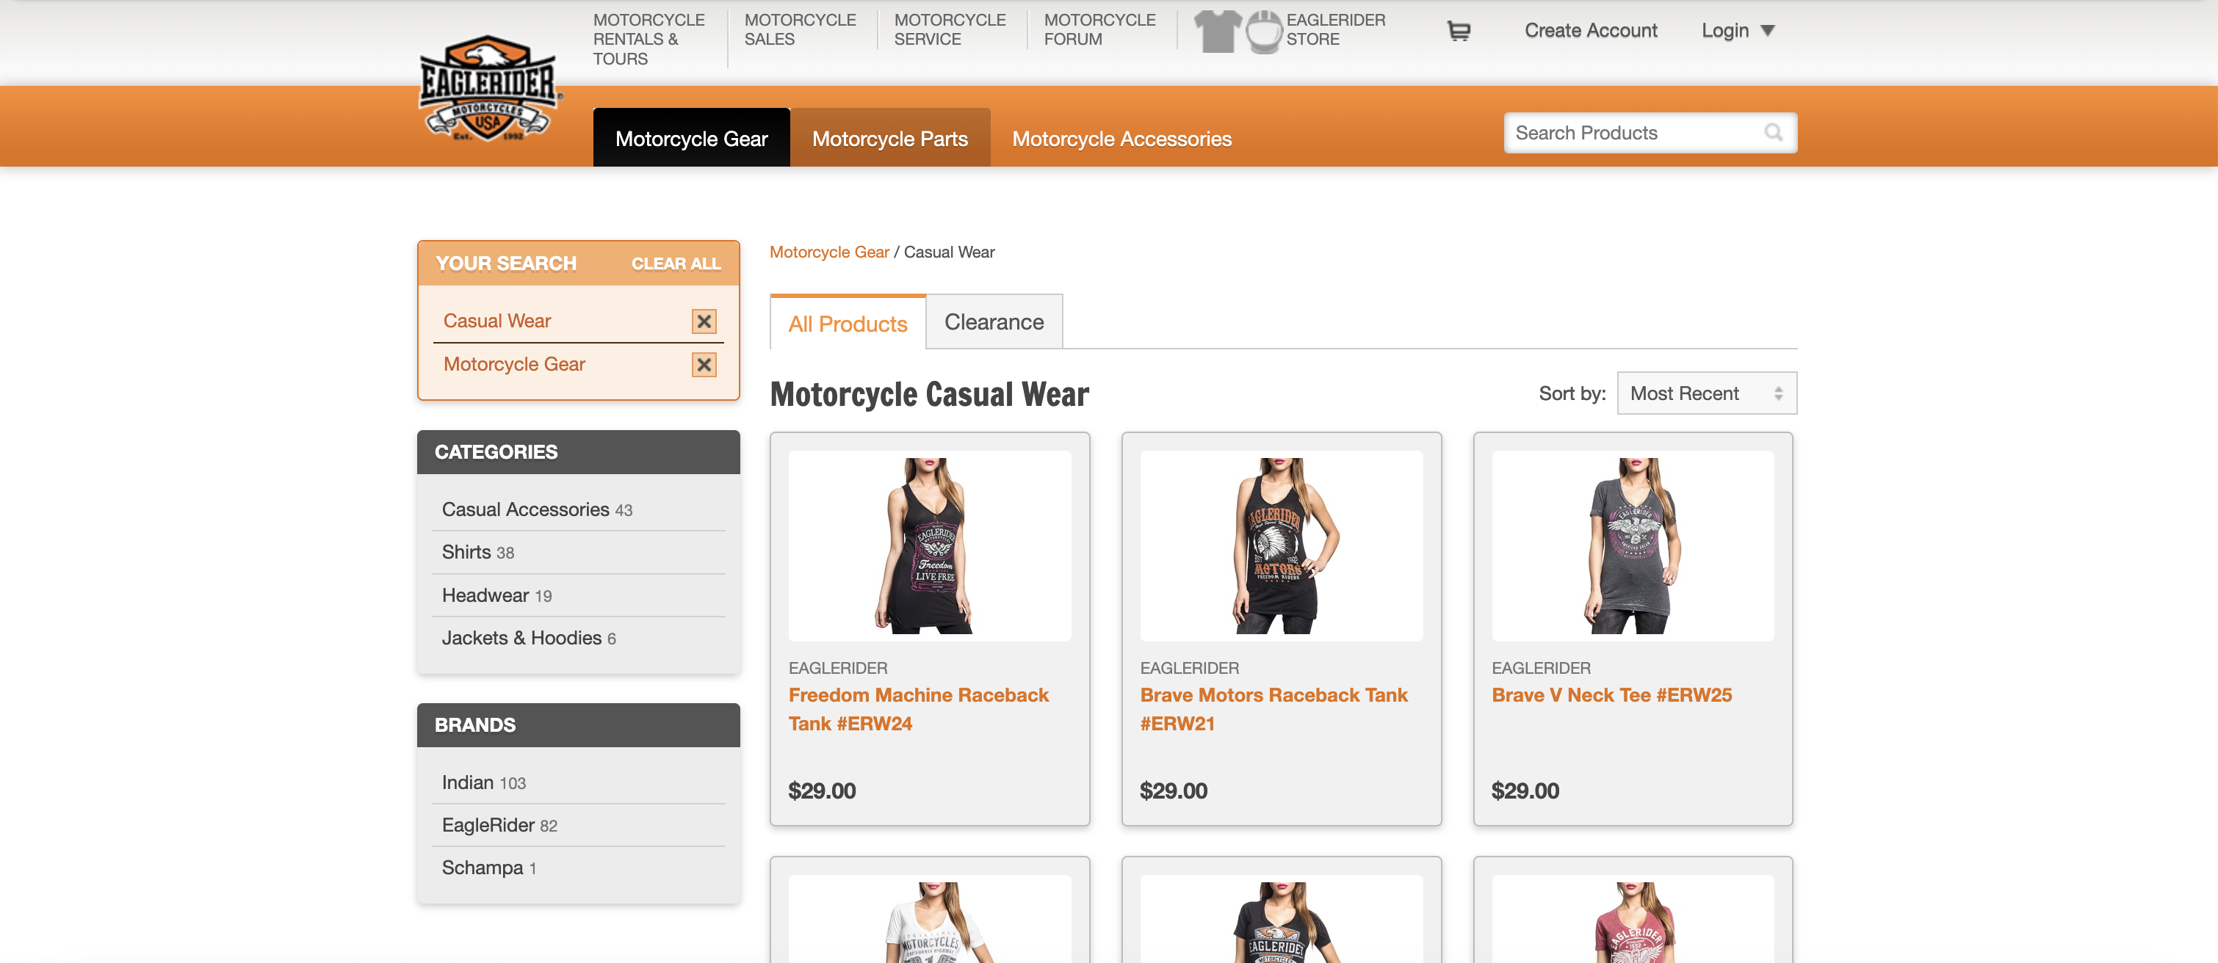Click the search magnifier icon
The width and height of the screenshot is (2218, 963).
(1773, 133)
